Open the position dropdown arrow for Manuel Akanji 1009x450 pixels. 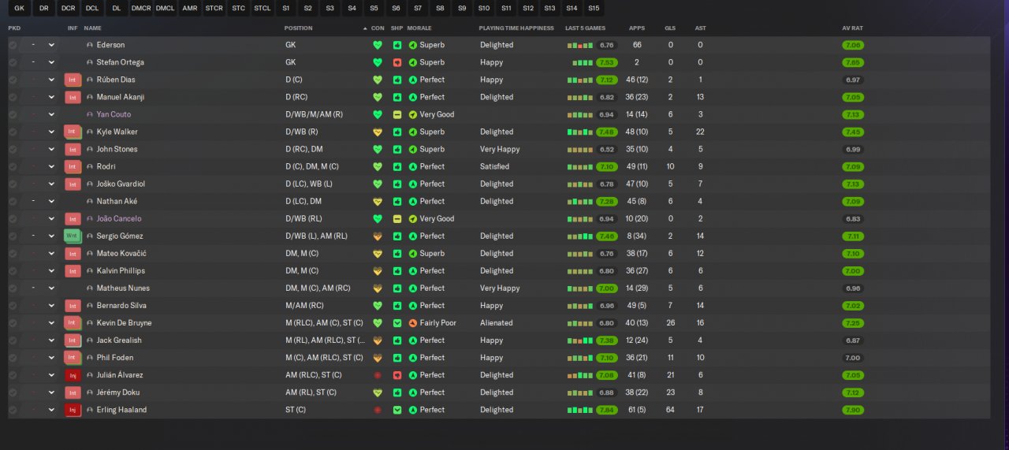[x=51, y=97]
